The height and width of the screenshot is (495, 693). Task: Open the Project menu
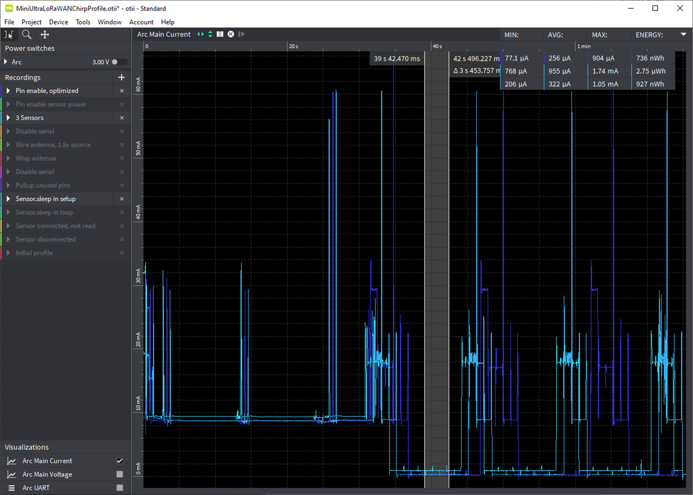(31, 22)
